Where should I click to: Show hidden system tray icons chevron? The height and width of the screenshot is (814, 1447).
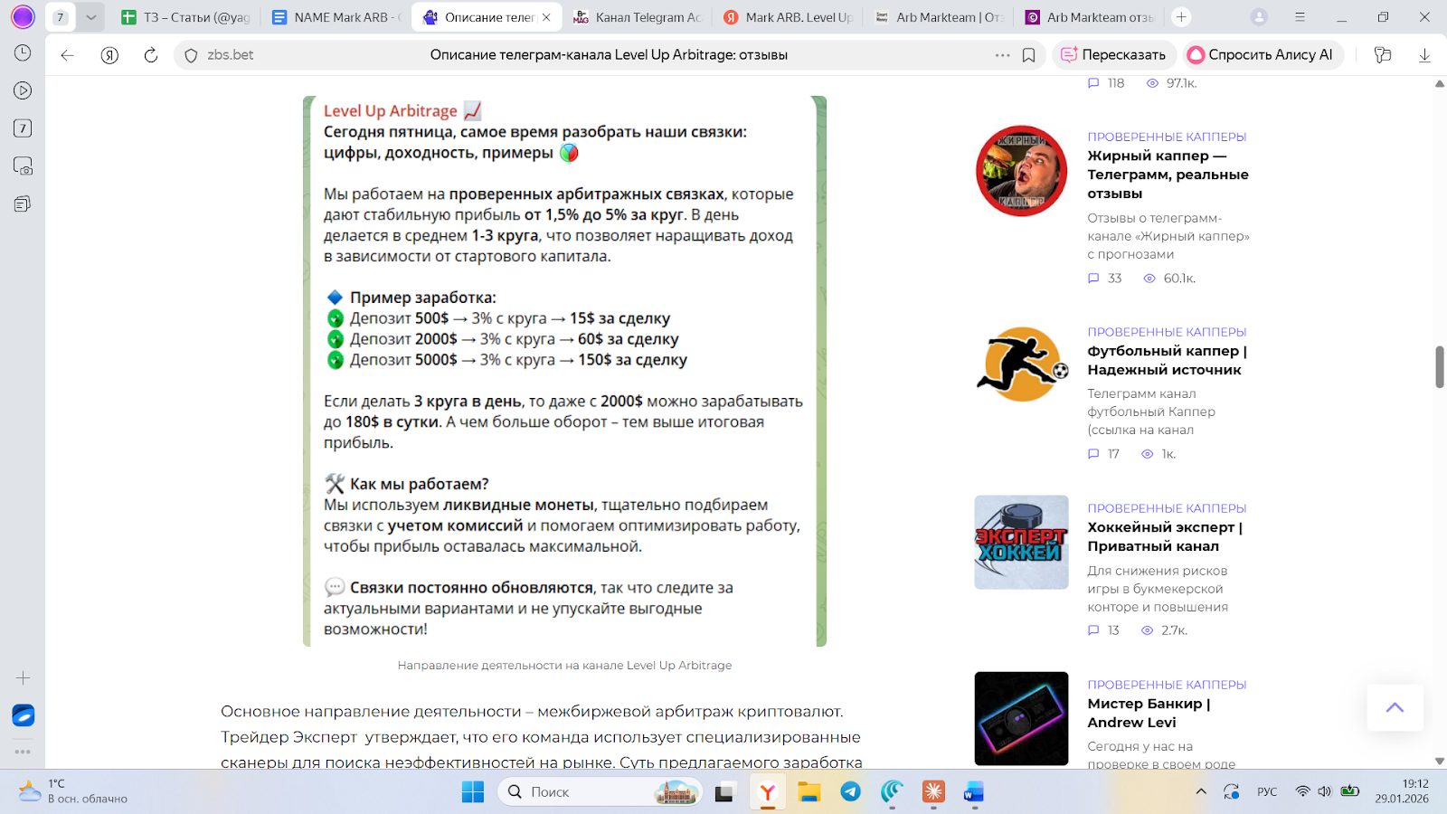1201,792
